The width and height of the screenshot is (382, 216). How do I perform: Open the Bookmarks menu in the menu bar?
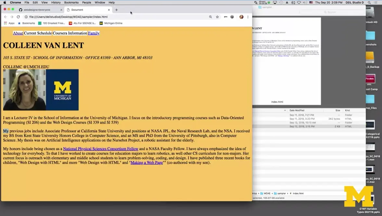tap(71, 2)
